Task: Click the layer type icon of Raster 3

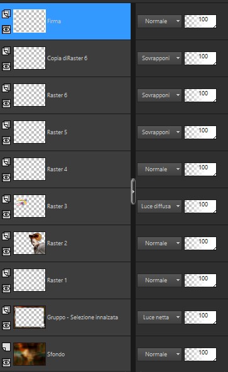Action: pyautogui.click(x=6, y=199)
